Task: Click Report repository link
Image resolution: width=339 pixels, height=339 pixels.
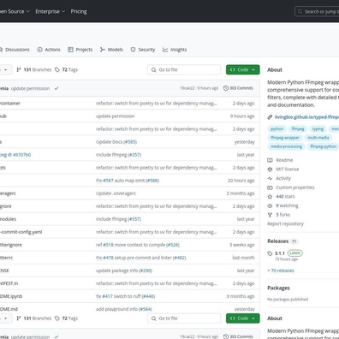Action: click(x=285, y=223)
